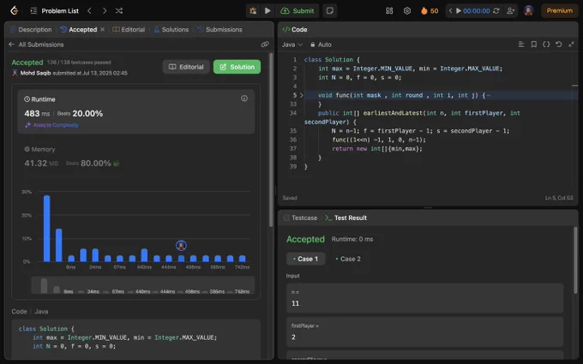Switch to the Testcase tab
This screenshot has width=583, height=364.
tap(300, 218)
